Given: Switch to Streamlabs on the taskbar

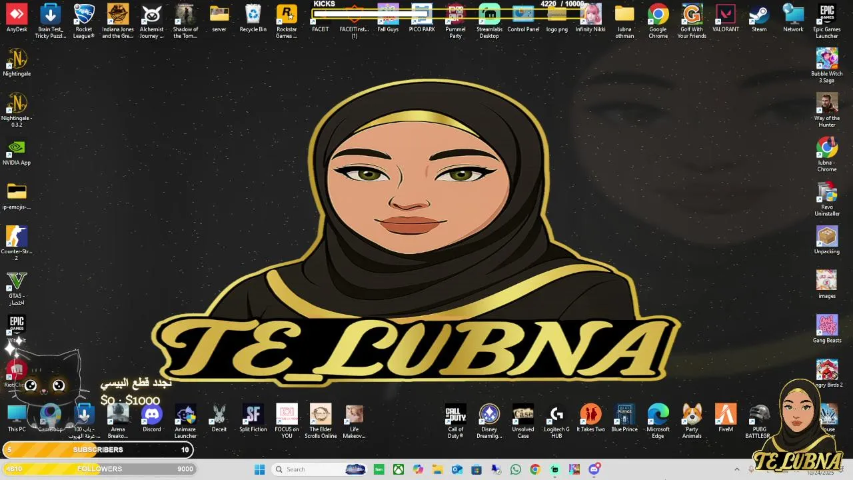Looking at the screenshot, I should 554,469.
